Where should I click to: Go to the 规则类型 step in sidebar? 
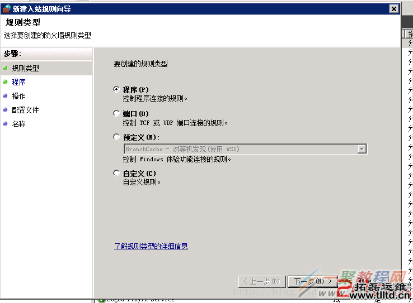click(x=26, y=68)
